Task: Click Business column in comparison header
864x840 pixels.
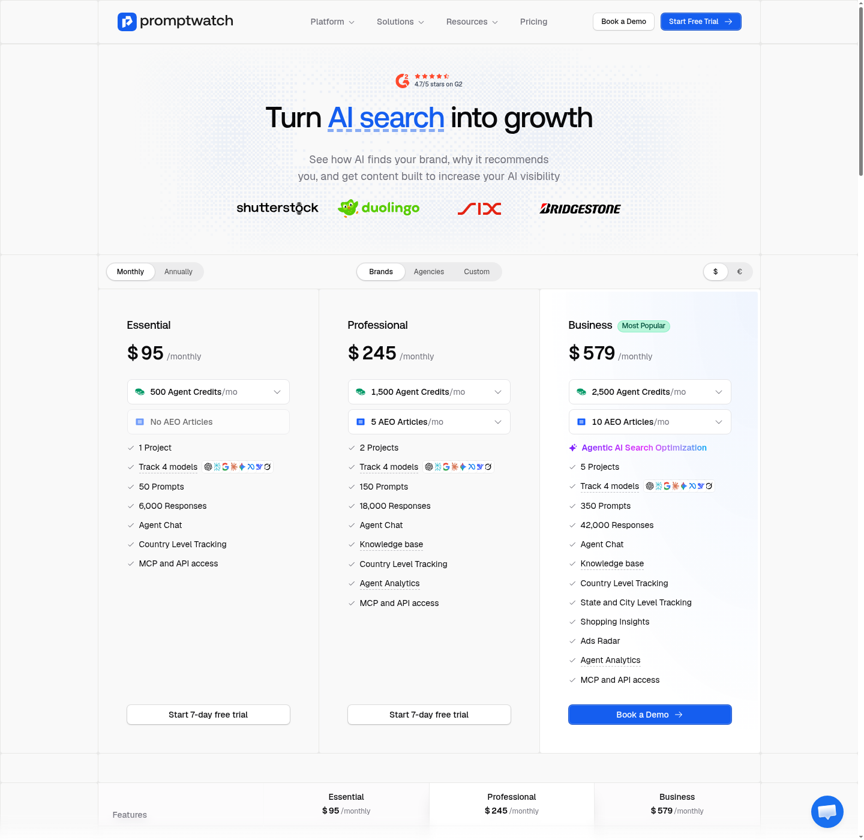Action: (677, 803)
